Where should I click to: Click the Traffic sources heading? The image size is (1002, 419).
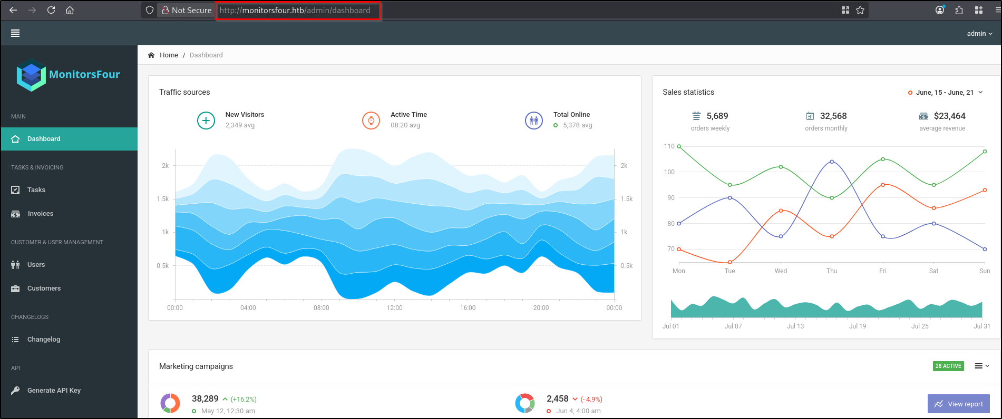(184, 92)
